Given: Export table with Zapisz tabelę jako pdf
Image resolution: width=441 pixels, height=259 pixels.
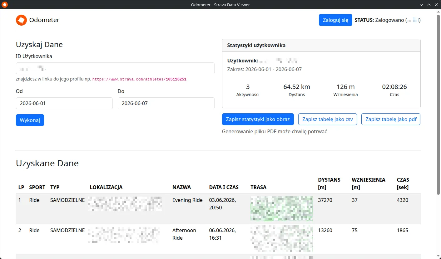Looking at the screenshot, I should [391, 119].
